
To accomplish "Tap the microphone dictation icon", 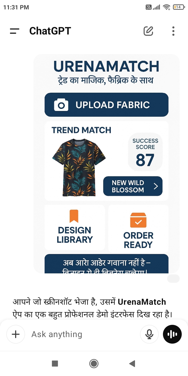I will pyautogui.click(x=149, y=334).
